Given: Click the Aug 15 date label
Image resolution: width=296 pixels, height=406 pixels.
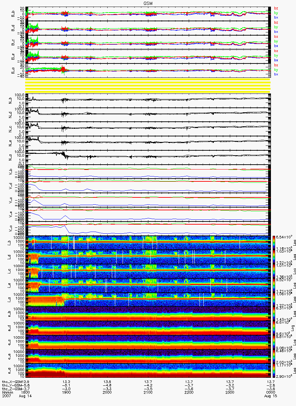Looking at the screenshot, I should tap(271, 396).
